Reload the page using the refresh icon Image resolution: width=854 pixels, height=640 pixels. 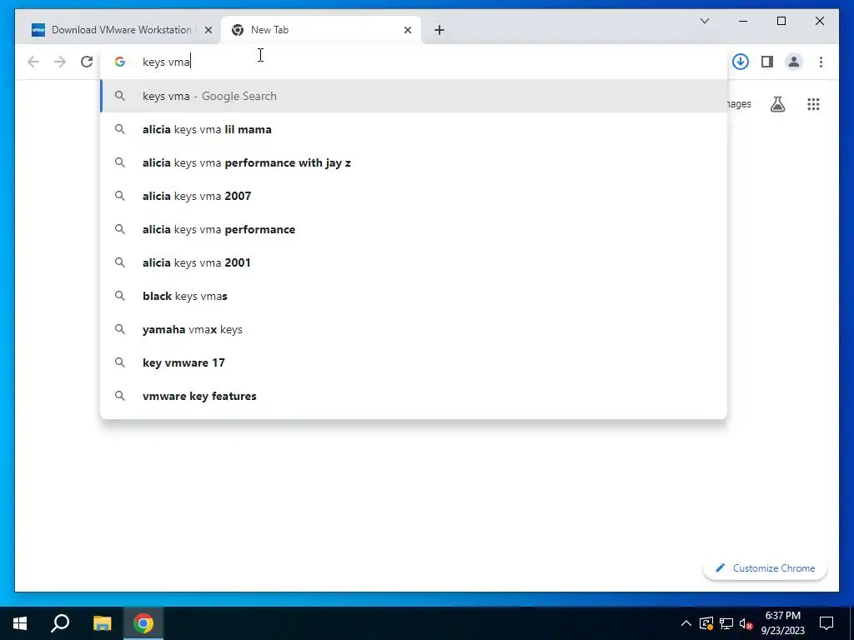[x=87, y=62]
